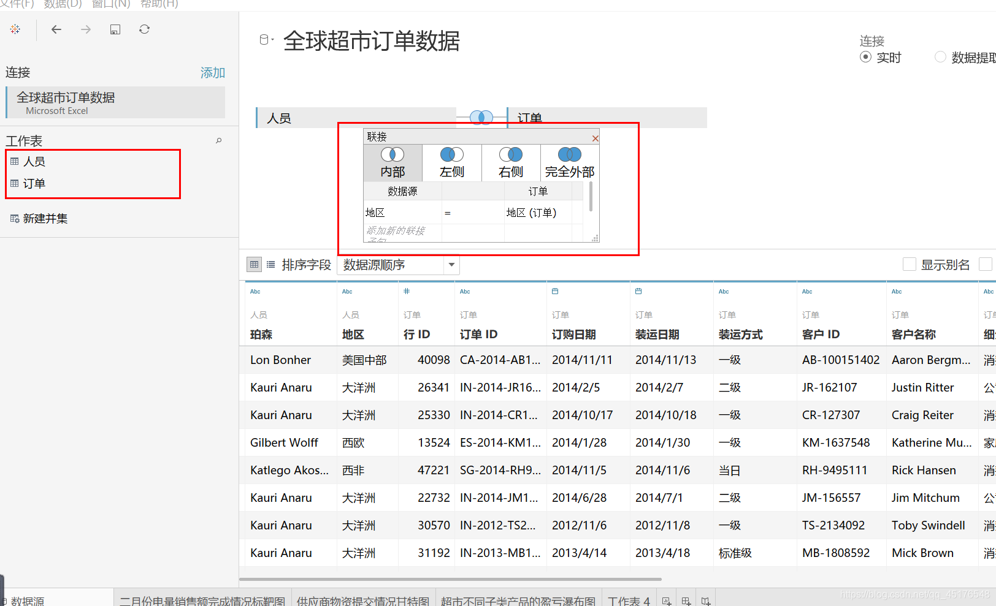996x606 pixels.
Task: Change Abc type icon of 客户名称
Action: click(x=897, y=292)
